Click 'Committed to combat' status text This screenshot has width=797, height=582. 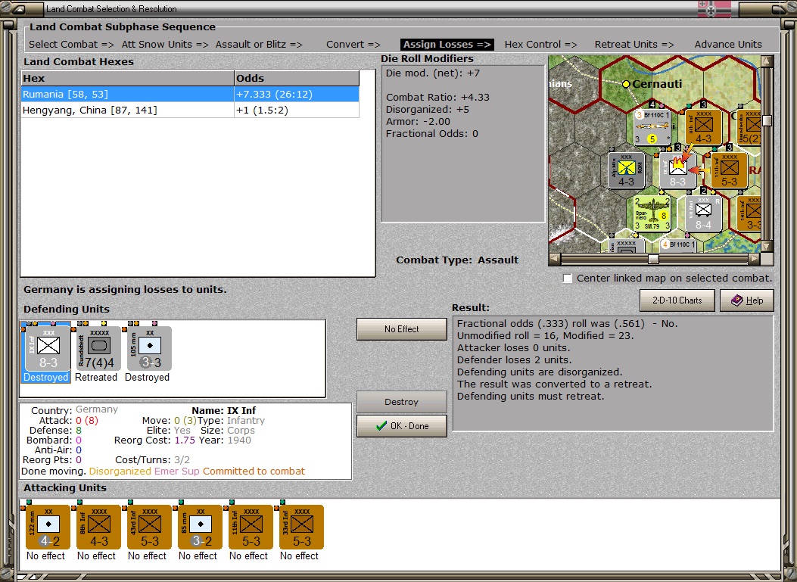[x=254, y=472]
